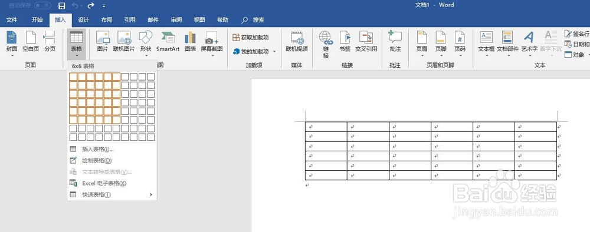The width and height of the screenshot is (590, 232).
Task: Insert online pictures with 联机图片
Action: click(124, 41)
